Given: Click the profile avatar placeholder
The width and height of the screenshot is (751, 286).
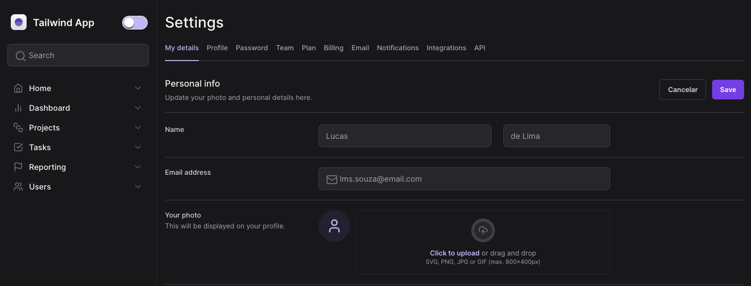Looking at the screenshot, I should [334, 226].
